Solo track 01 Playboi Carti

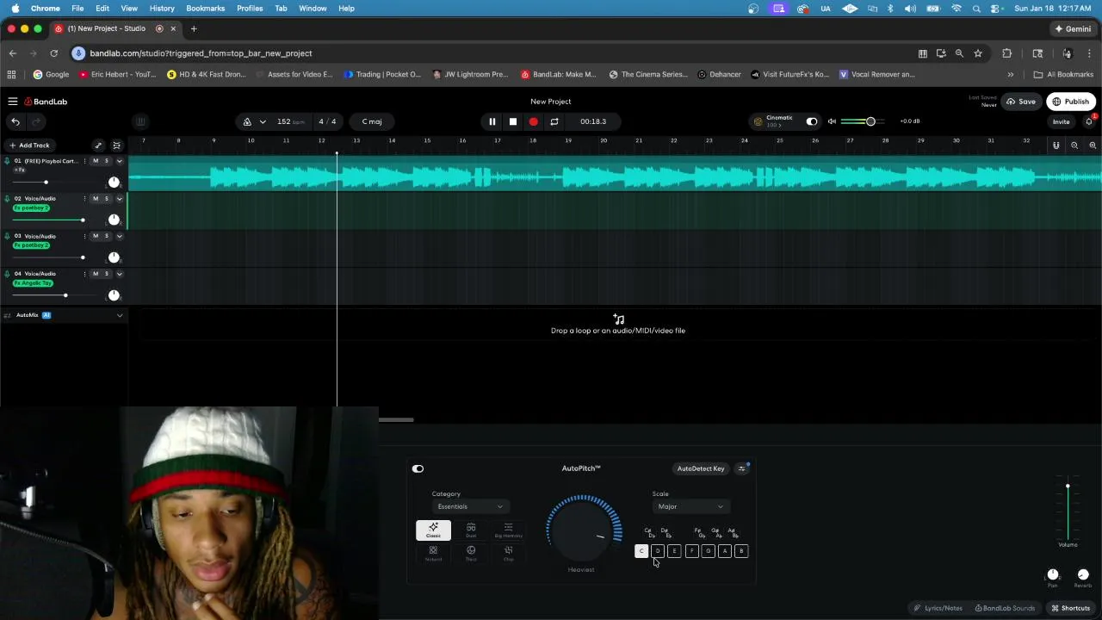[107, 161]
